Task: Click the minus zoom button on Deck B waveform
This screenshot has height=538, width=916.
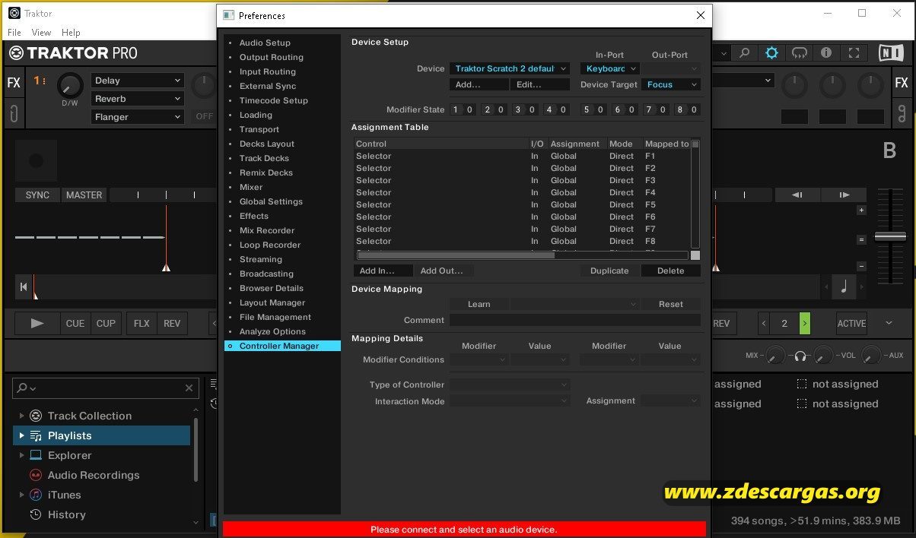Action: coord(861,266)
